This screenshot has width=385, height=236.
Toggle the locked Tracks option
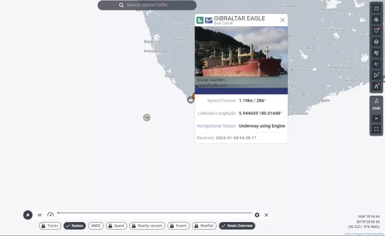point(50,226)
